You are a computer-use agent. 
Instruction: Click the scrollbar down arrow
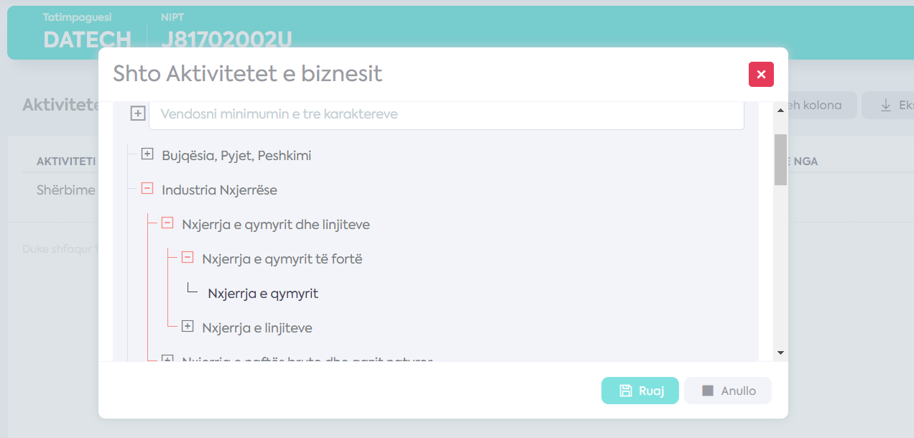780,353
